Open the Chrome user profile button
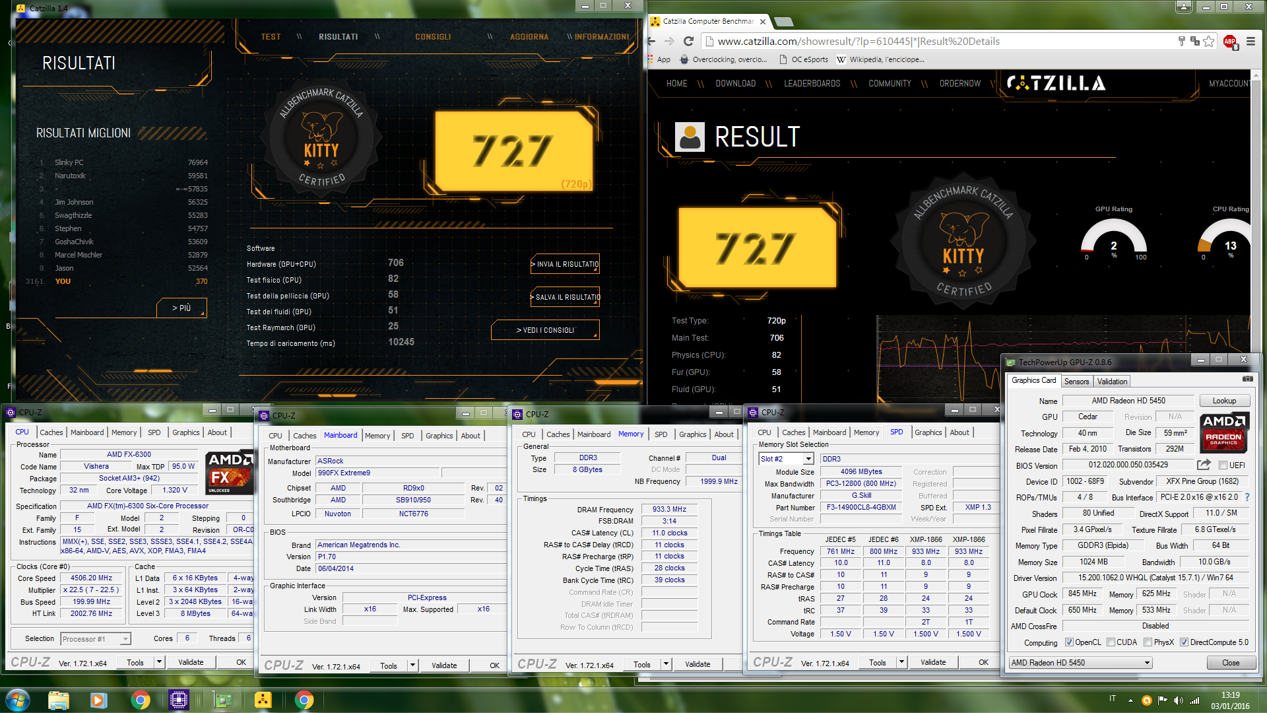Viewport: 1267px width, 713px height. [x=1184, y=7]
